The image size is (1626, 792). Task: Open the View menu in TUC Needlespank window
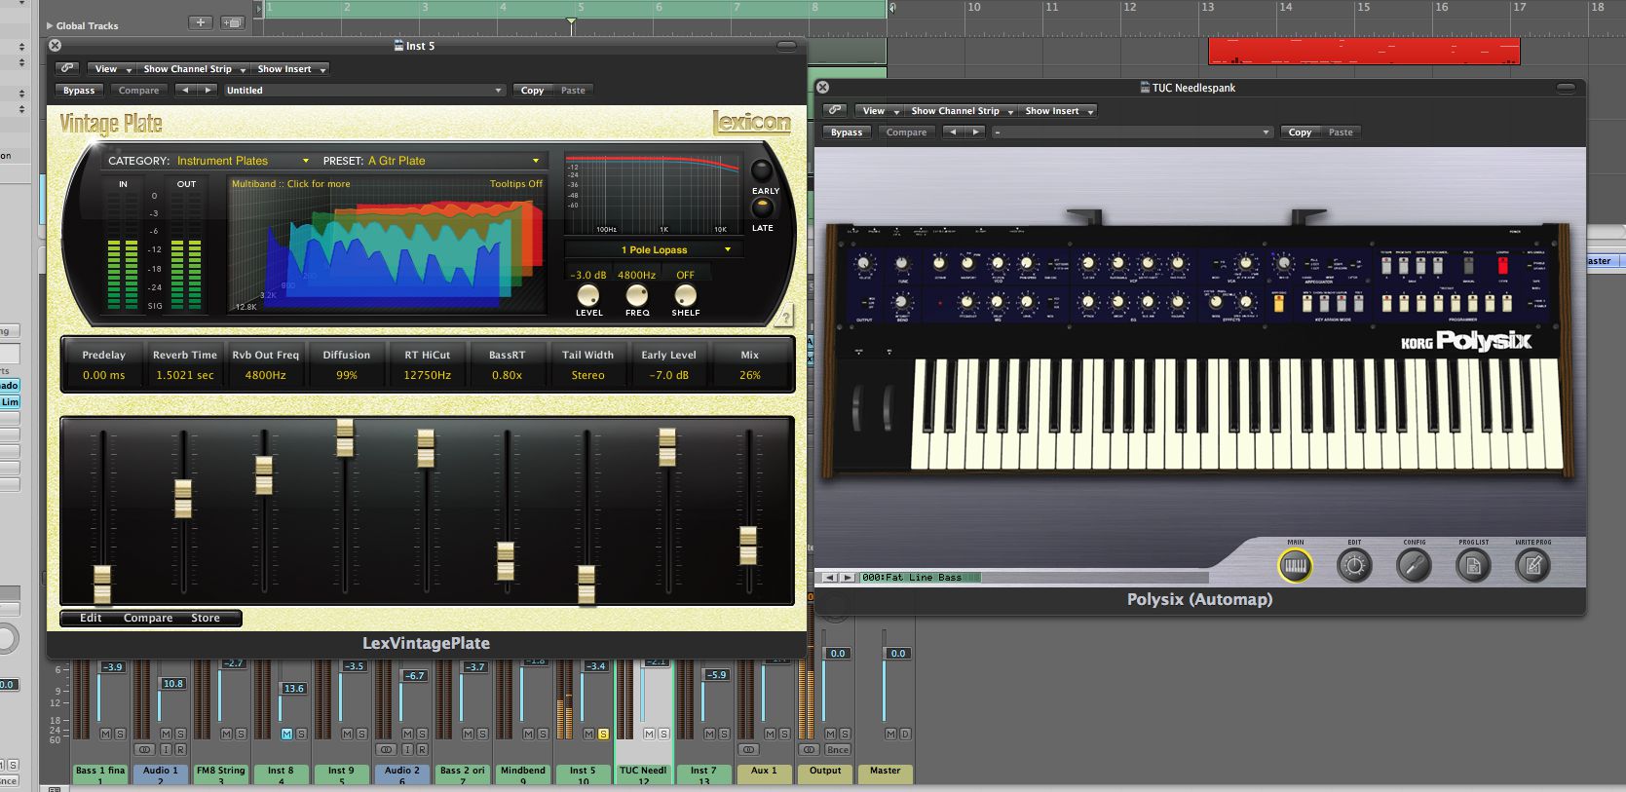coord(879,111)
